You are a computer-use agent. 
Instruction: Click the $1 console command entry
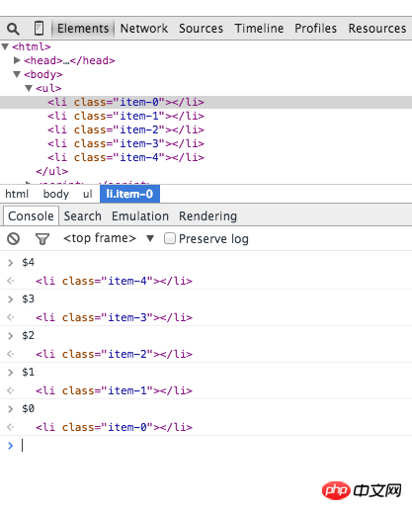coord(28,372)
